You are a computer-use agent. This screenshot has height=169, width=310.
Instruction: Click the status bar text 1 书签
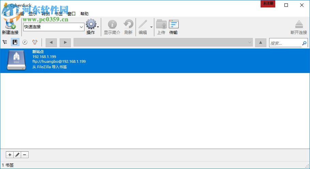click(x=8, y=165)
